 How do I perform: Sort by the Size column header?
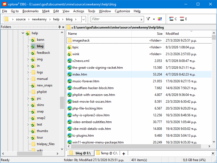[148, 34]
